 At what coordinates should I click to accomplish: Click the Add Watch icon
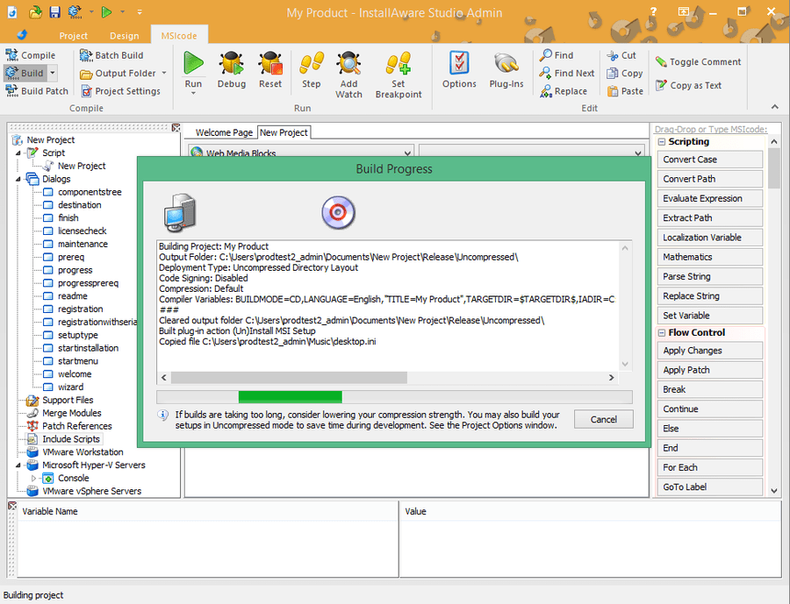pos(348,65)
